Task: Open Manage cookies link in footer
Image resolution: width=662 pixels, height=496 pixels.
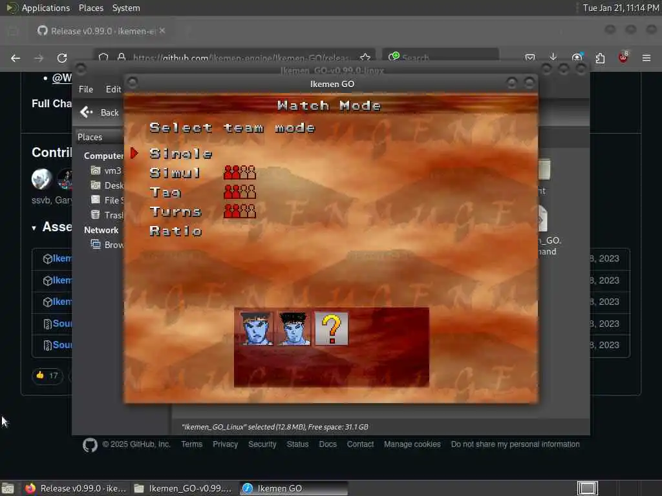Action: 412,444
